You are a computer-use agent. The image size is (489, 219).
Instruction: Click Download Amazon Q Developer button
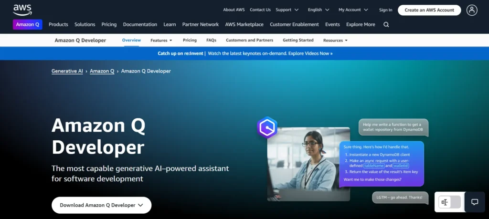click(x=101, y=205)
